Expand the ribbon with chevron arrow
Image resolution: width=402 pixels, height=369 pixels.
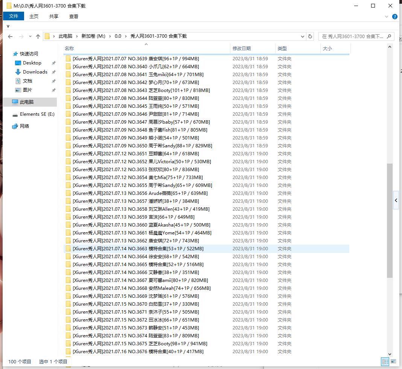coord(387,17)
